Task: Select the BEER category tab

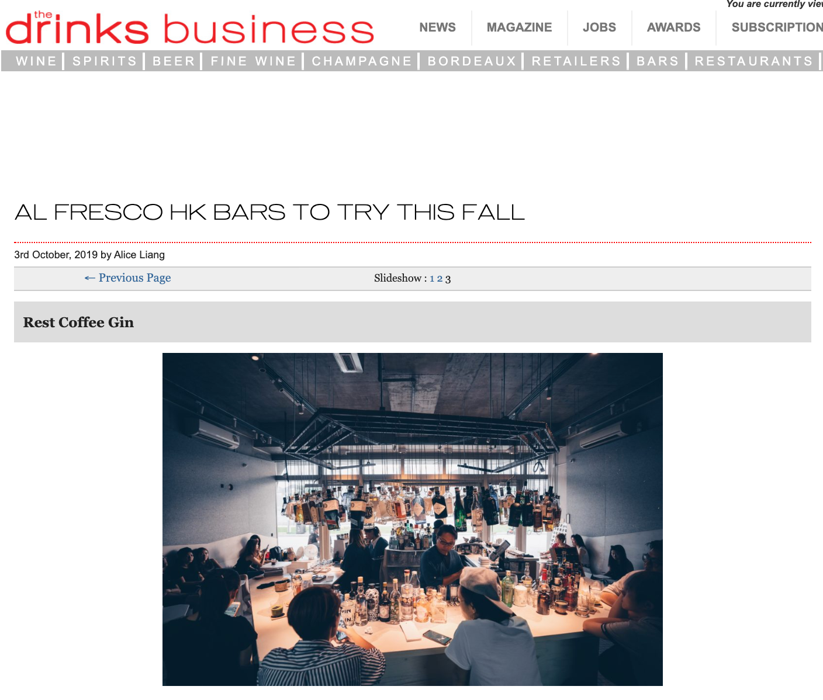Action: 174,61
